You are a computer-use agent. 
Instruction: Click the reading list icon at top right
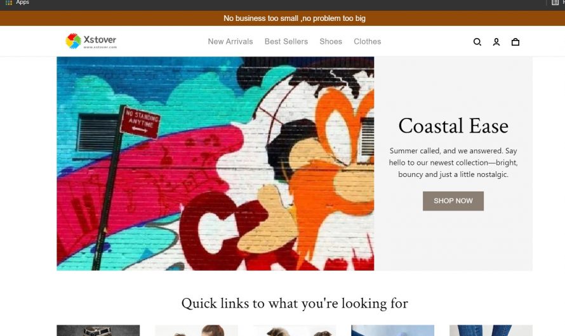tap(555, 3)
